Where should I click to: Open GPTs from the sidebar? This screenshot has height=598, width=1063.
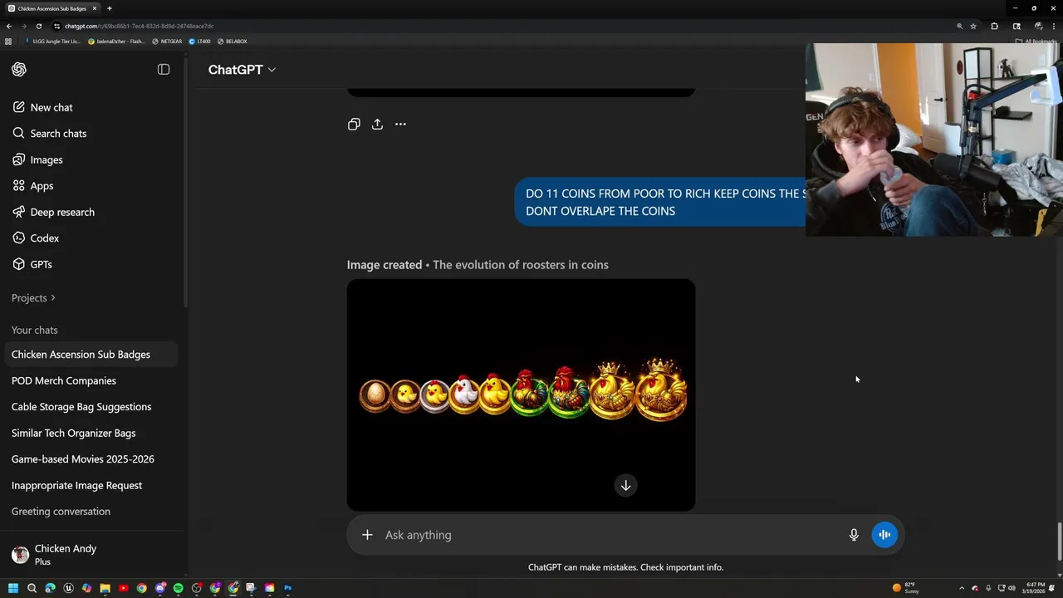tap(91, 264)
